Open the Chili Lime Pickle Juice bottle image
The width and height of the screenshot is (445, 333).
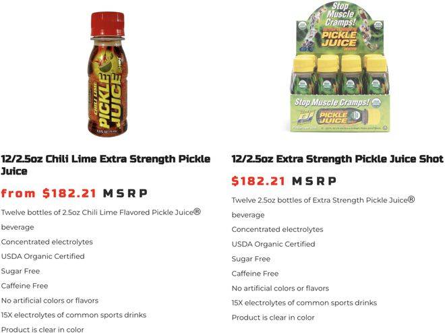(x=107, y=73)
